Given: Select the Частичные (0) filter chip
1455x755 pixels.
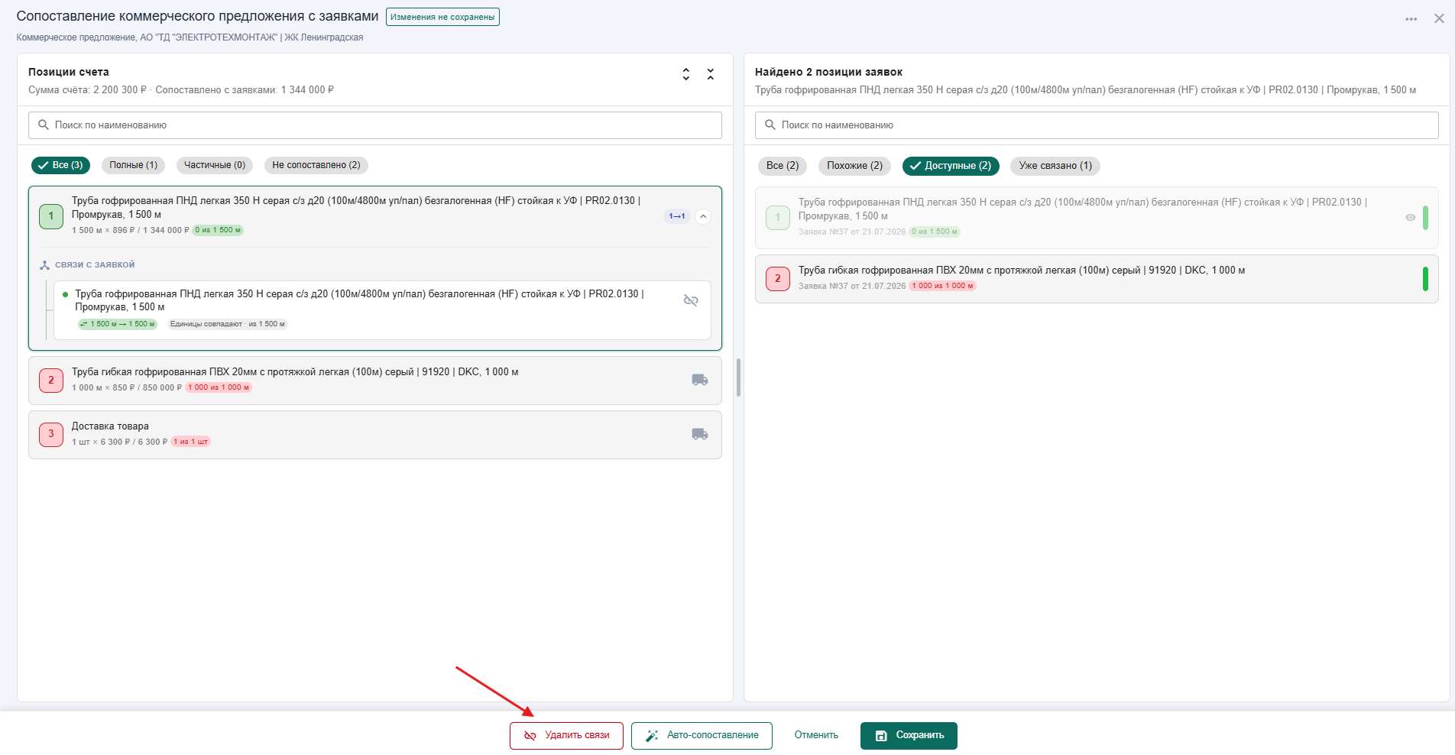Looking at the screenshot, I should 215,165.
